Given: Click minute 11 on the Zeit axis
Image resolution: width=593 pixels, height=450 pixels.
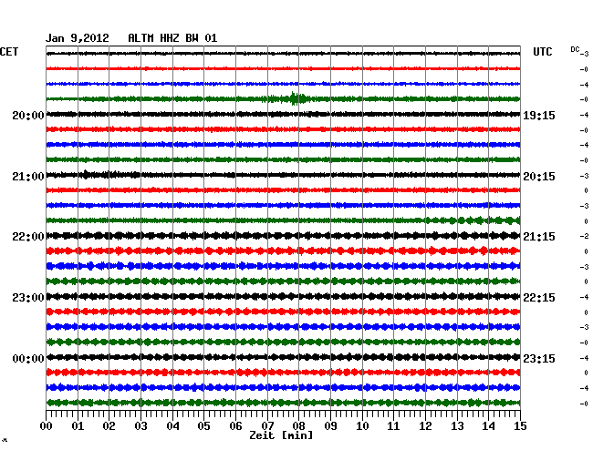Looking at the screenshot, I should tap(394, 426).
